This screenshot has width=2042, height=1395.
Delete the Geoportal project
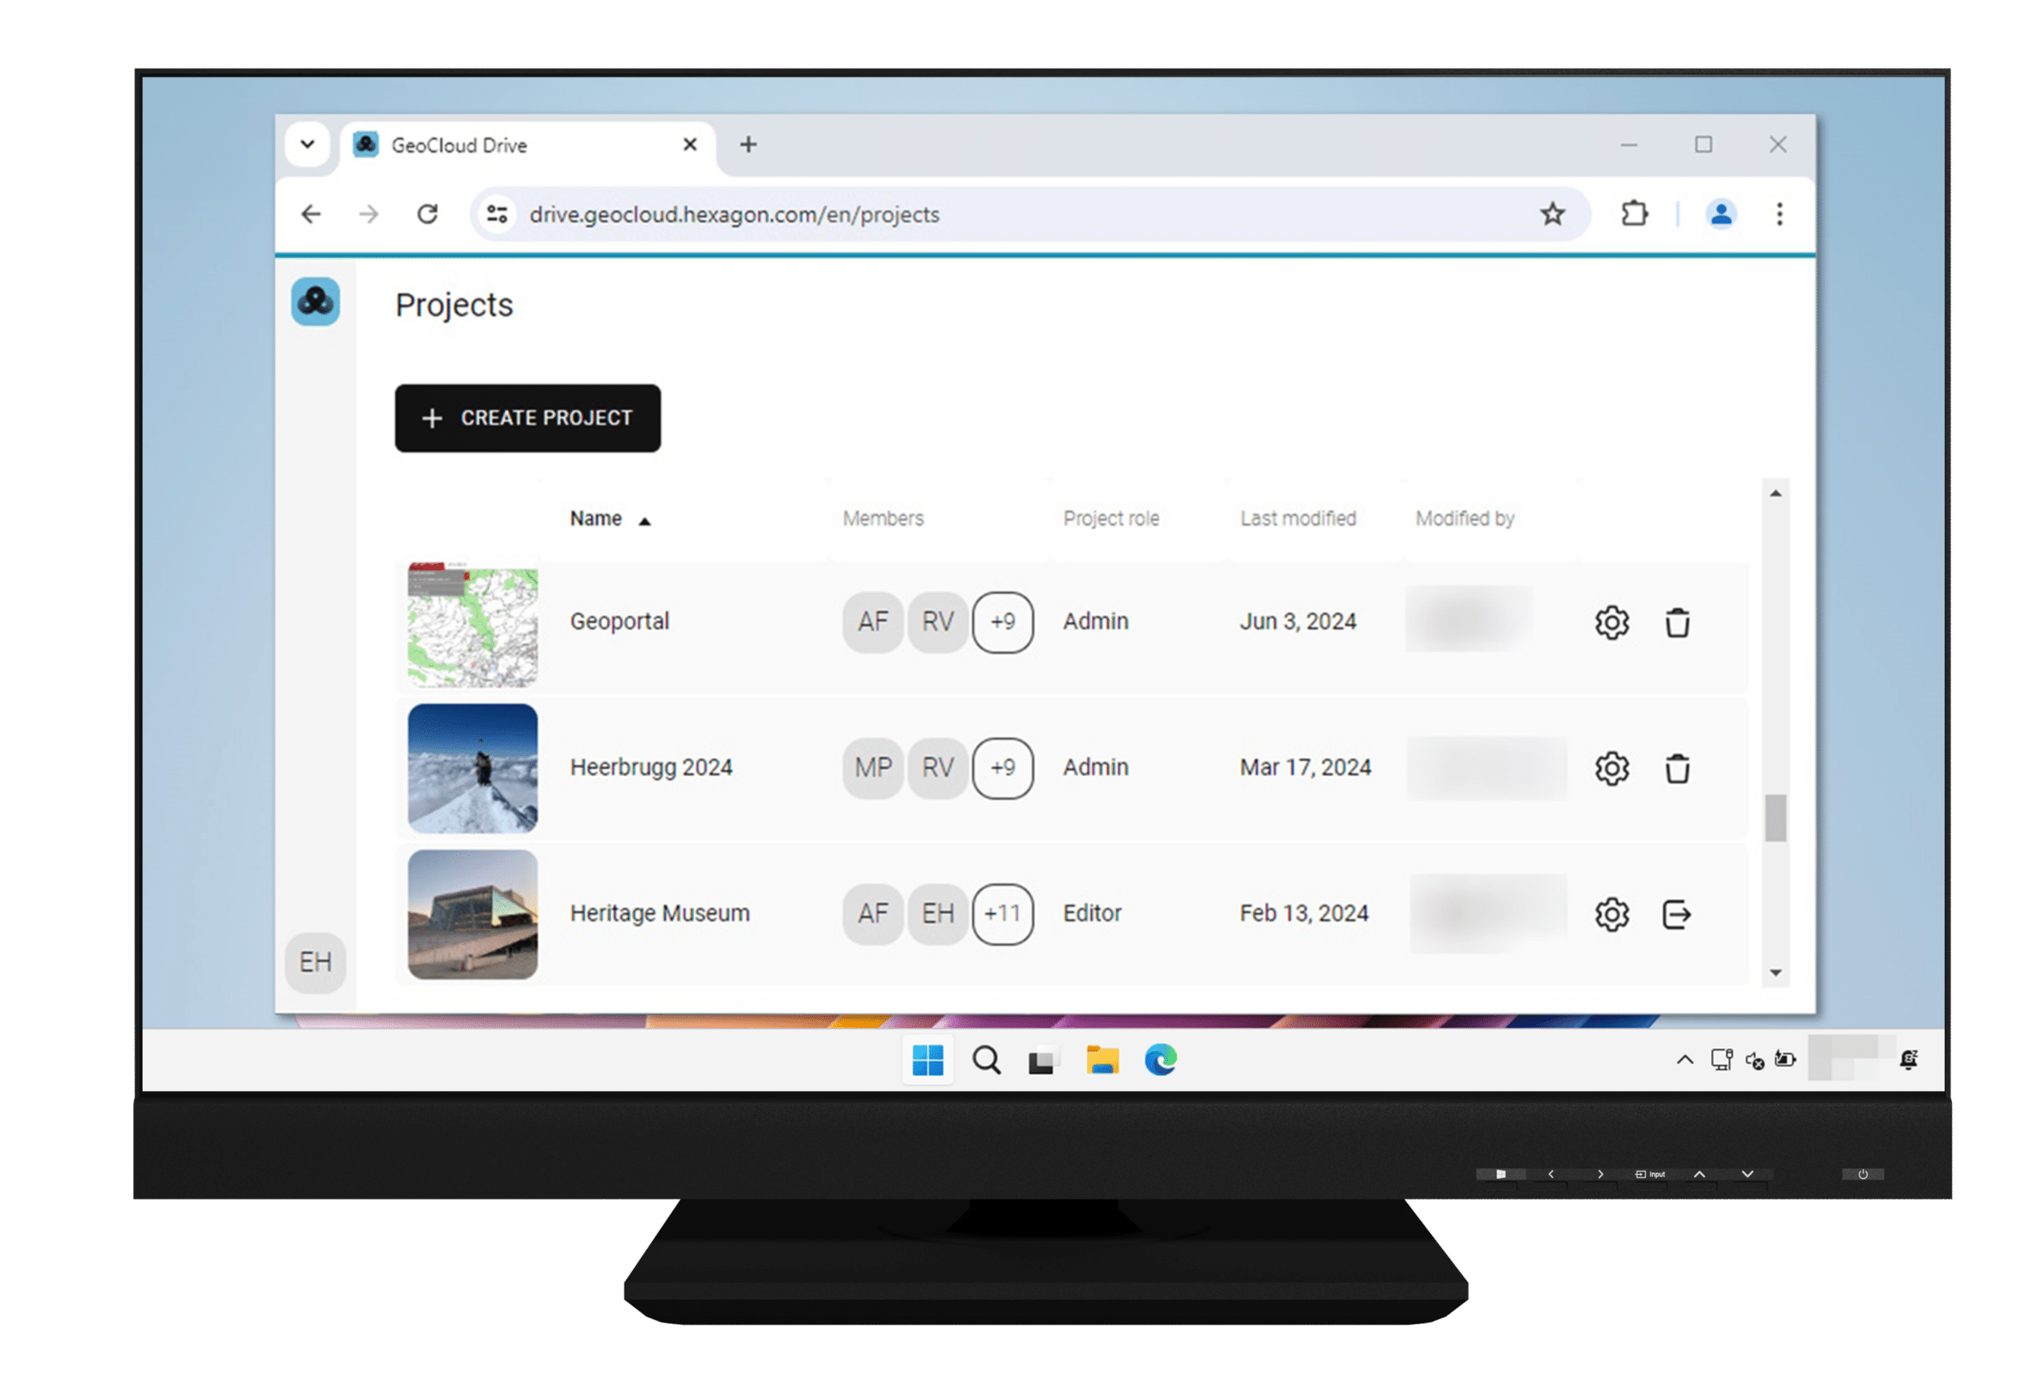[1677, 619]
